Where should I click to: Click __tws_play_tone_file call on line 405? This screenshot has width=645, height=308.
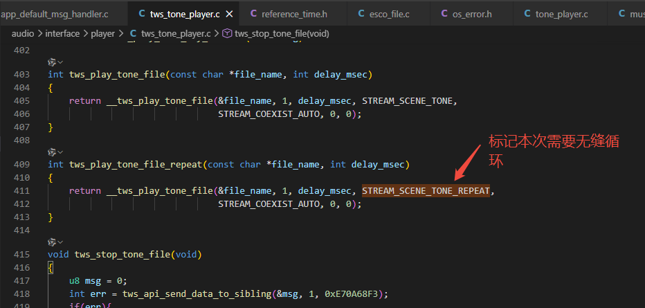[160, 101]
